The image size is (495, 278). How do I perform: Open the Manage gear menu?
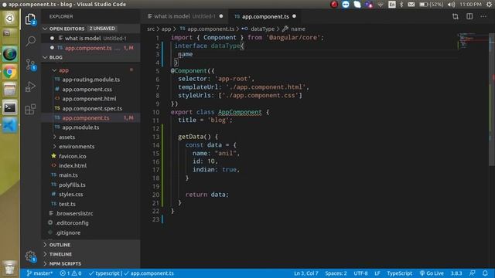(x=31, y=256)
